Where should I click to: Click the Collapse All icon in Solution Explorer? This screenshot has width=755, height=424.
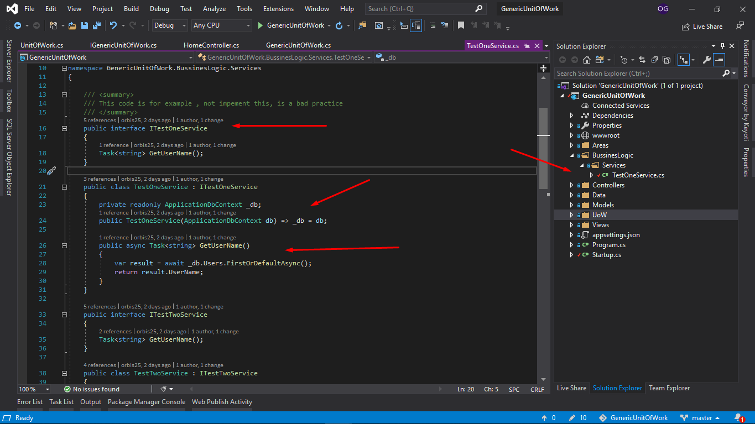(654, 60)
